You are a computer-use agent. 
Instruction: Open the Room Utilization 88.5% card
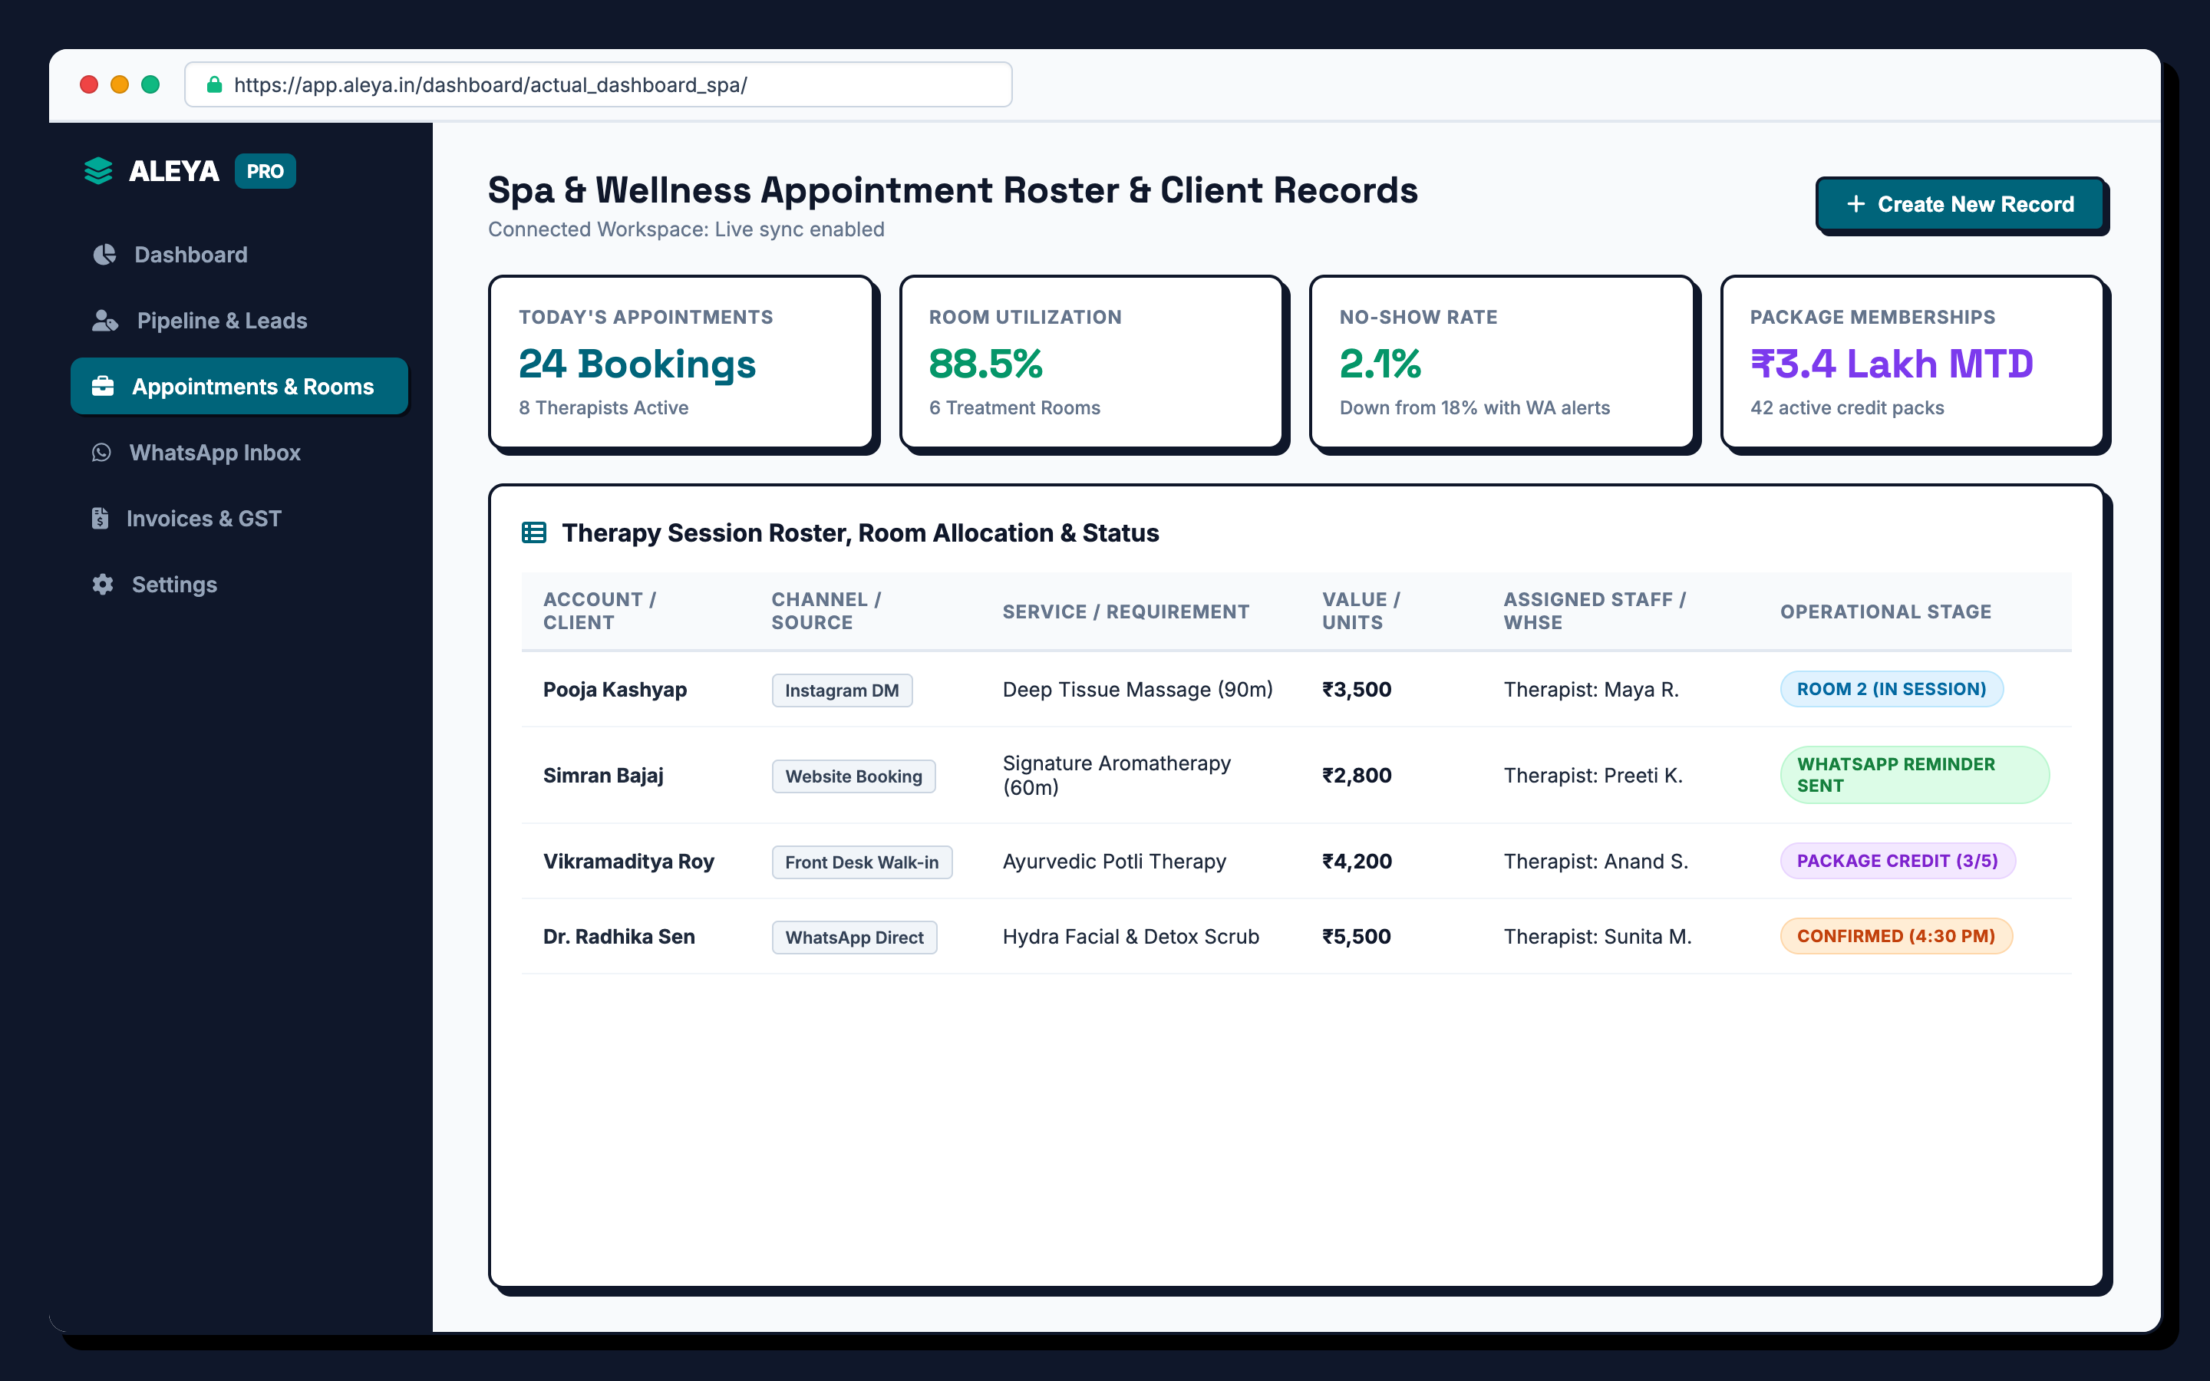(x=1092, y=361)
